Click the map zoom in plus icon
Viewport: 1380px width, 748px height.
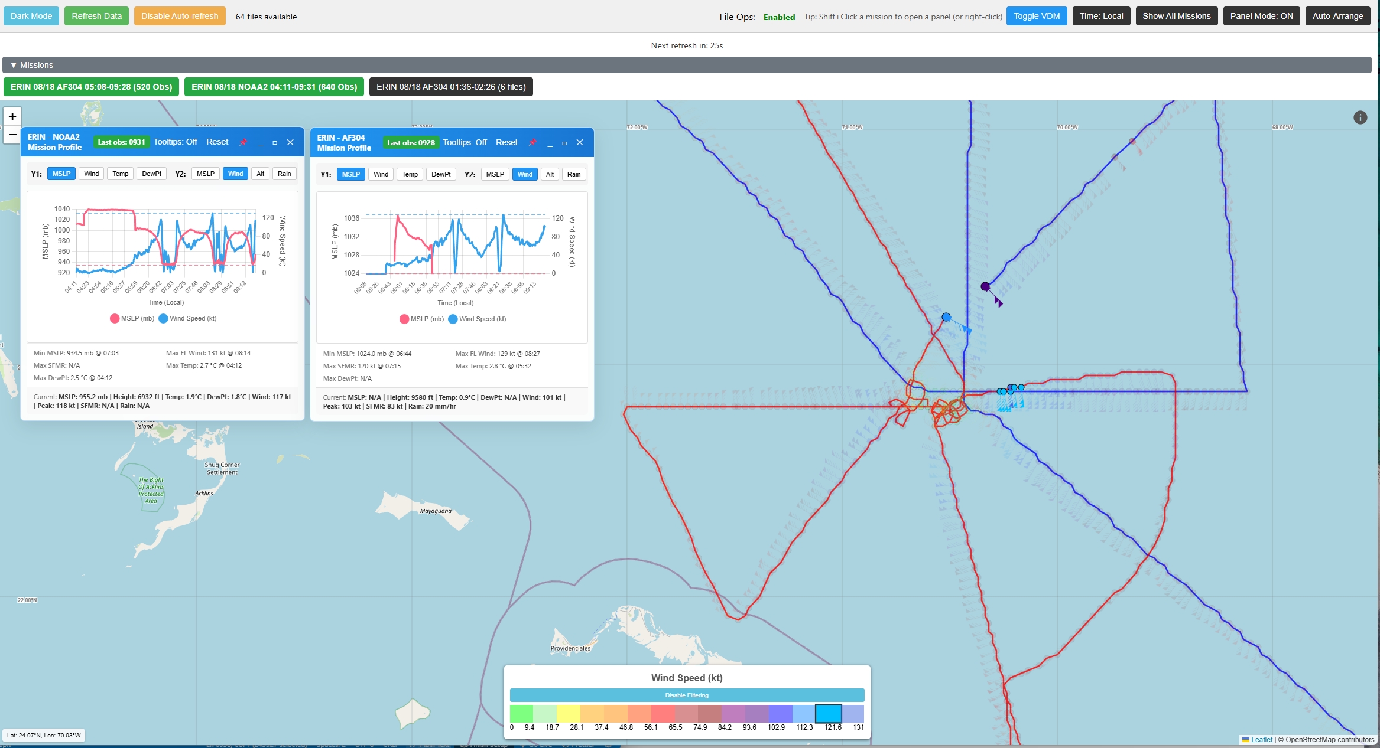[12, 116]
